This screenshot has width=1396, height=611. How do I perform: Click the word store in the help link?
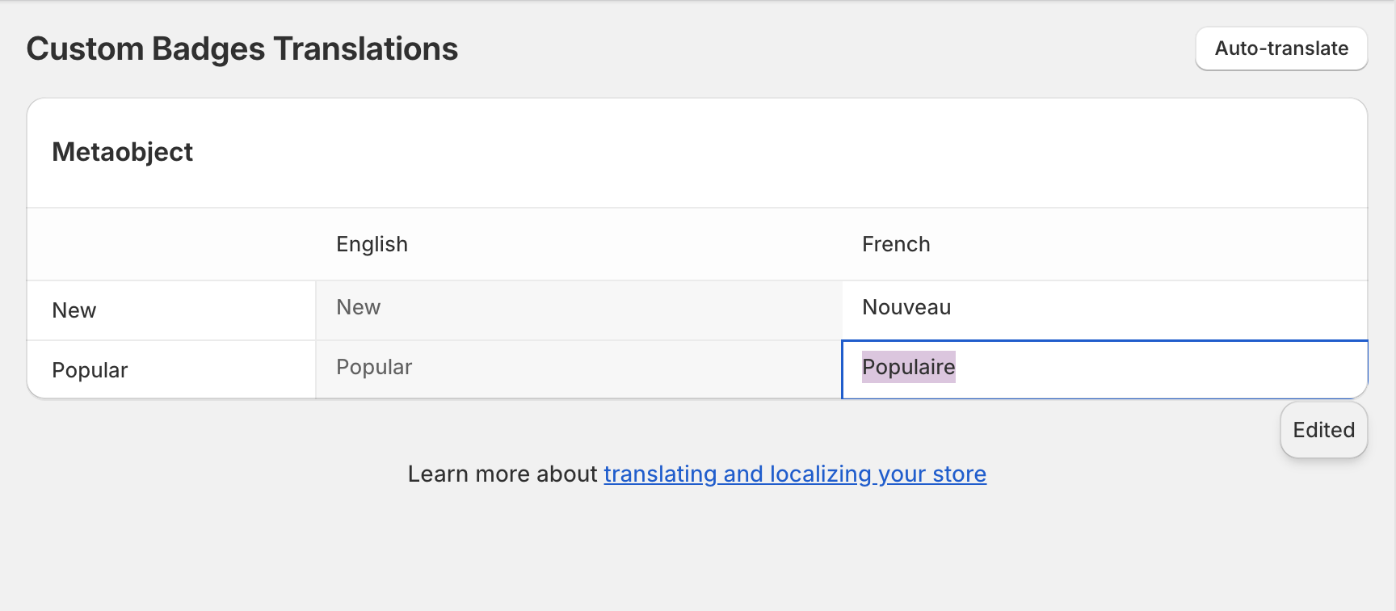[x=959, y=474]
